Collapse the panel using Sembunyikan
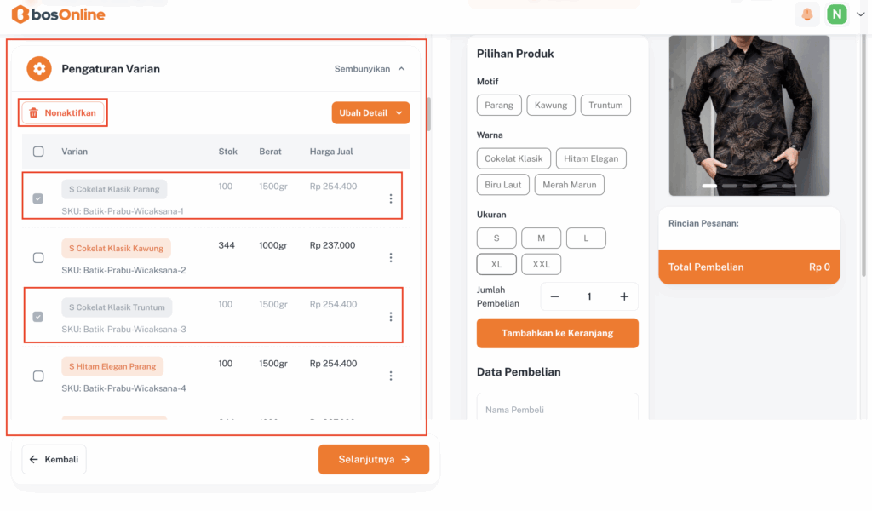This screenshot has height=511, width=872. tap(370, 69)
